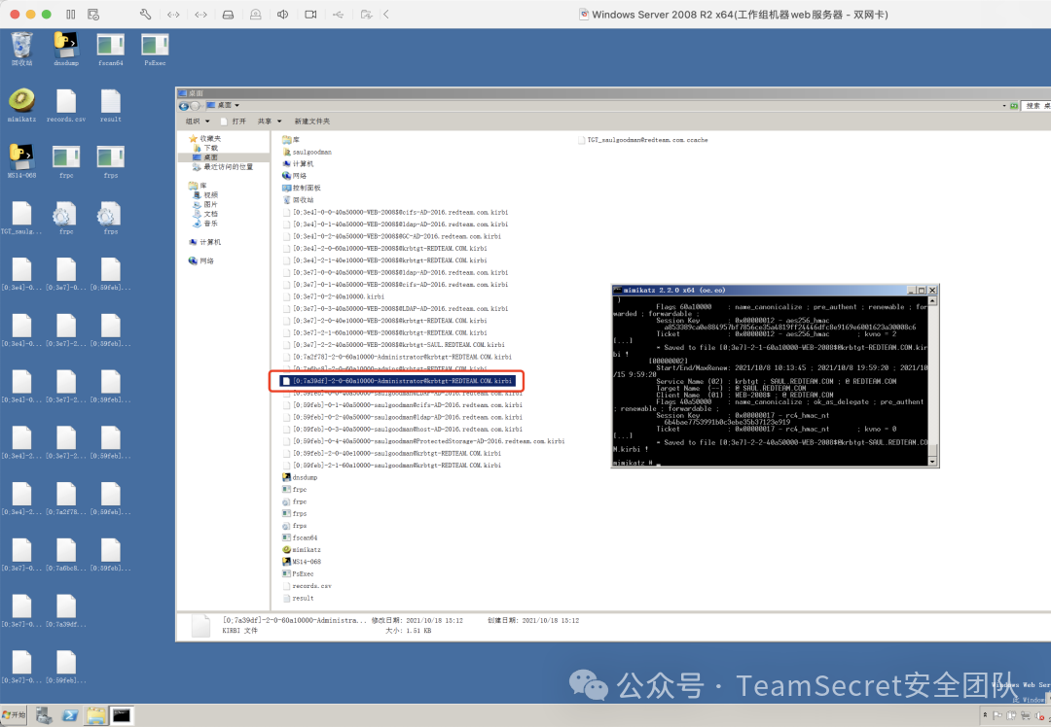Viewport: 1051px width, 727px height.
Task: Pause the virtual machine from VMware toolbar
Action: 71,14
